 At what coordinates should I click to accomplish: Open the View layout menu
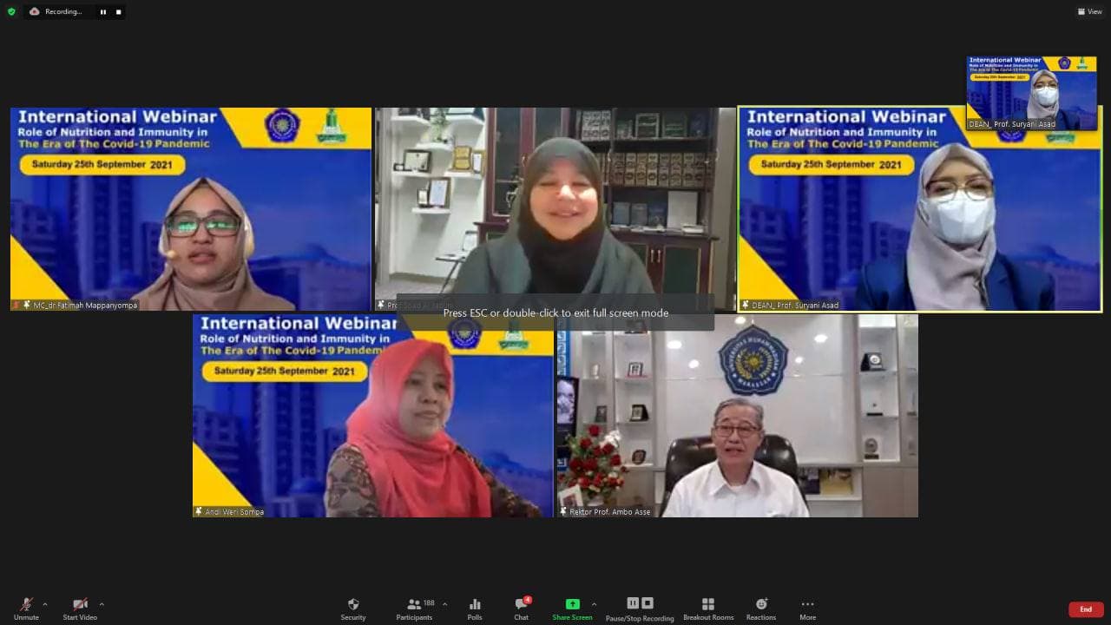(x=1089, y=11)
